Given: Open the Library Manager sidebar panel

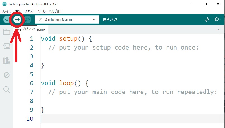Looking at the screenshot, I should click(7, 60).
